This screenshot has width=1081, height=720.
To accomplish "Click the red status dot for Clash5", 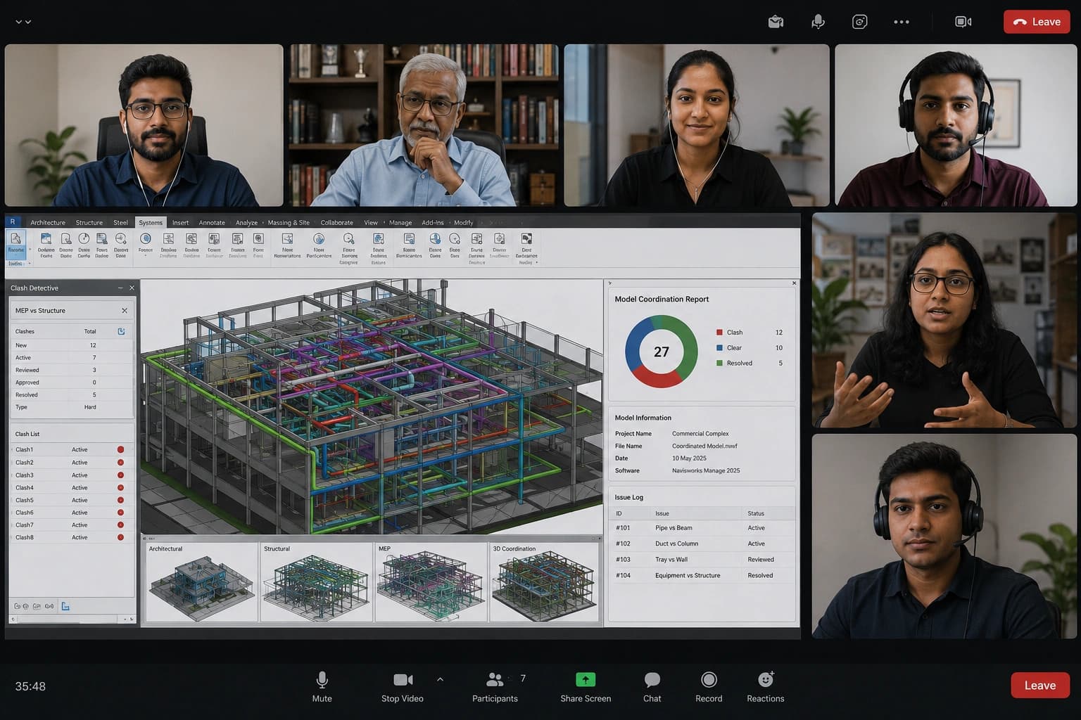I will pos(120,500).
